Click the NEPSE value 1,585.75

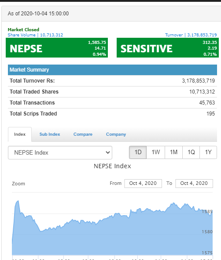point(97,43)
